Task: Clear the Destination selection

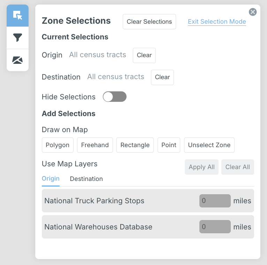Action: [162, 77]
